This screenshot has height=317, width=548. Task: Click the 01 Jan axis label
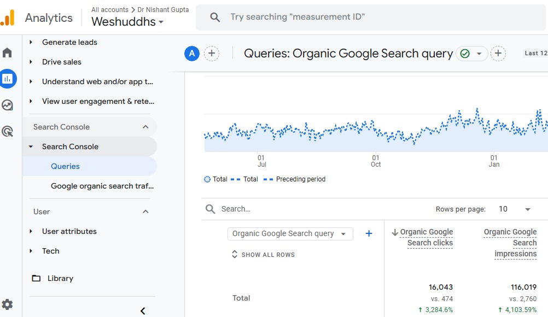(x=494, y=161)
